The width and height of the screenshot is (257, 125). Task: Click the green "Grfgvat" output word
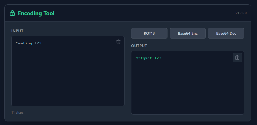pyautogui.click(x=144, y=58)
